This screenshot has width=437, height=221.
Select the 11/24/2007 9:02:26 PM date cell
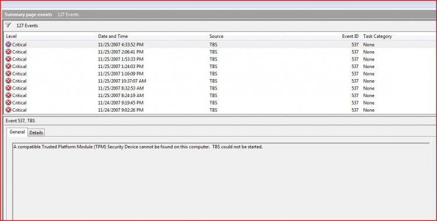[121, 110]
